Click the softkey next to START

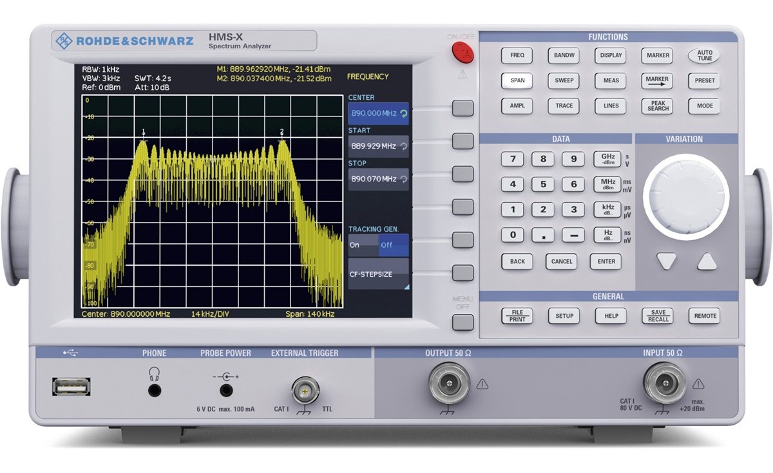[x=463, y=141]
